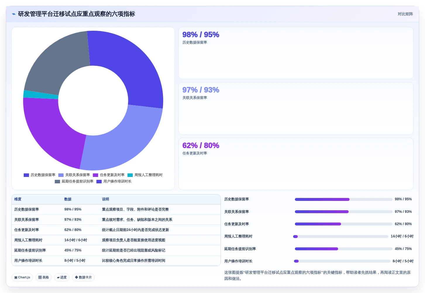Select the 98% / 95% data card

pos(296,53)
